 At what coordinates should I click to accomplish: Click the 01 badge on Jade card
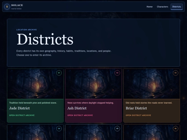(x=59, y=73)
